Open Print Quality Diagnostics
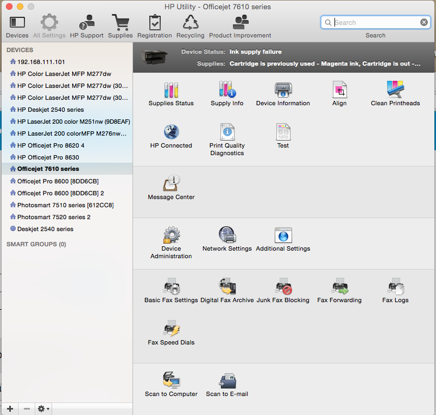Screen dimensions: 436x415 227,132
